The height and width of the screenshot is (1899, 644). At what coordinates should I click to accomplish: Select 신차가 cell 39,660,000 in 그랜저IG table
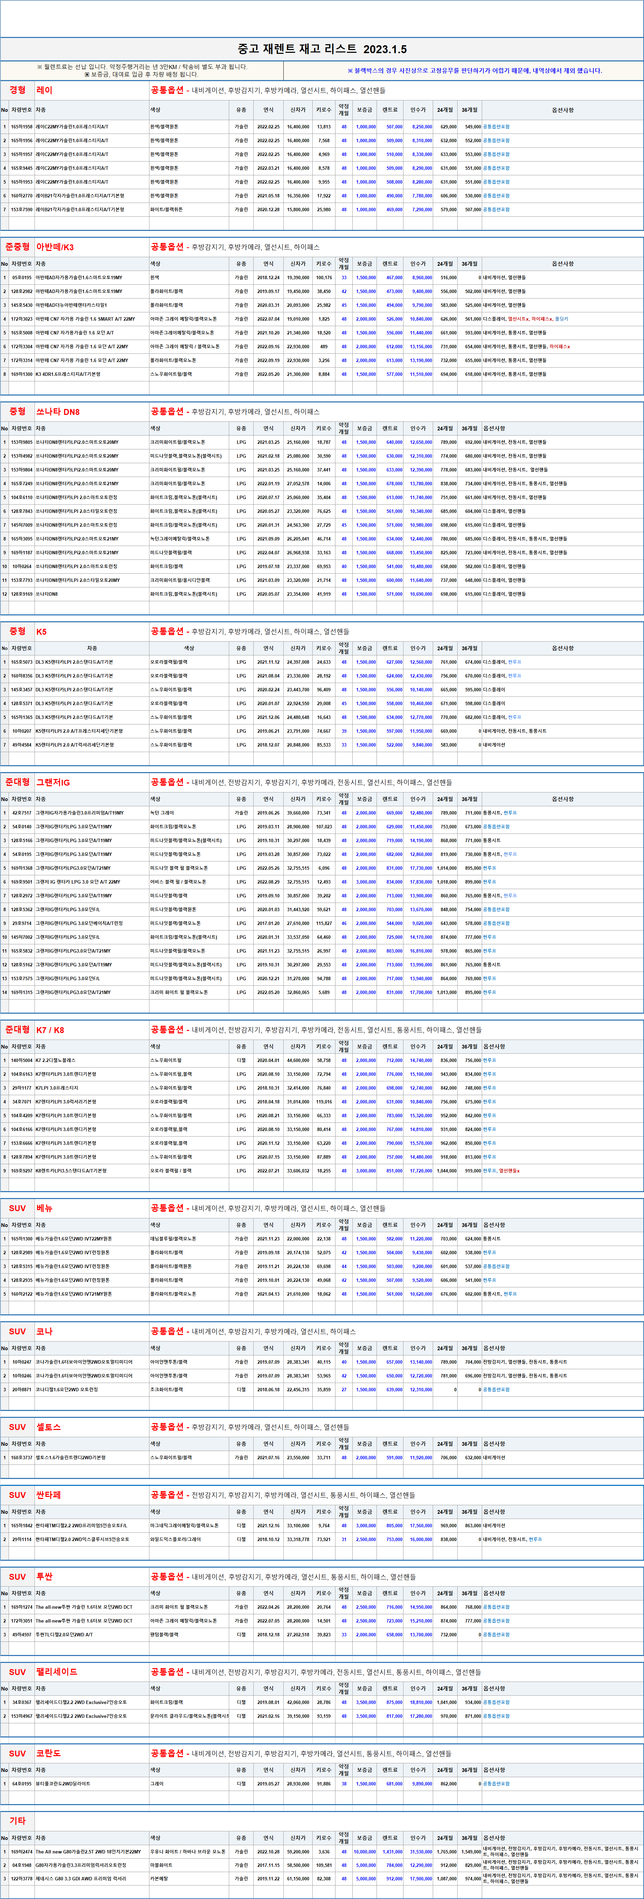pos(298,813)
